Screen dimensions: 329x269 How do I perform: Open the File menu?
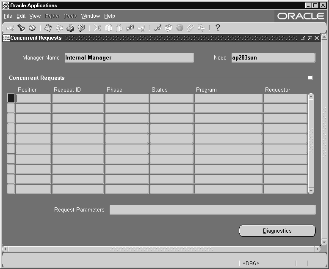[8, 16]
